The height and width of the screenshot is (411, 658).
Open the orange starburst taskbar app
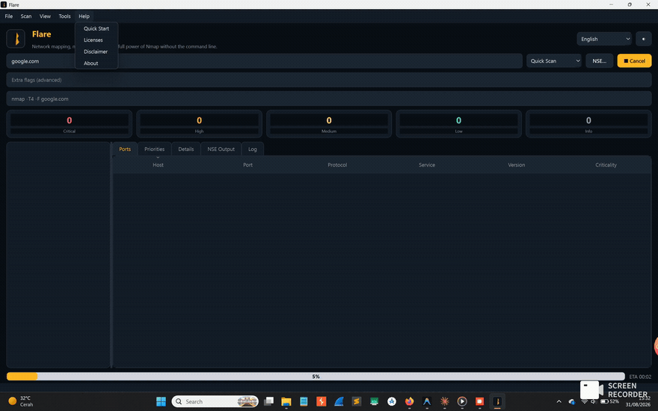click(444, 401)
